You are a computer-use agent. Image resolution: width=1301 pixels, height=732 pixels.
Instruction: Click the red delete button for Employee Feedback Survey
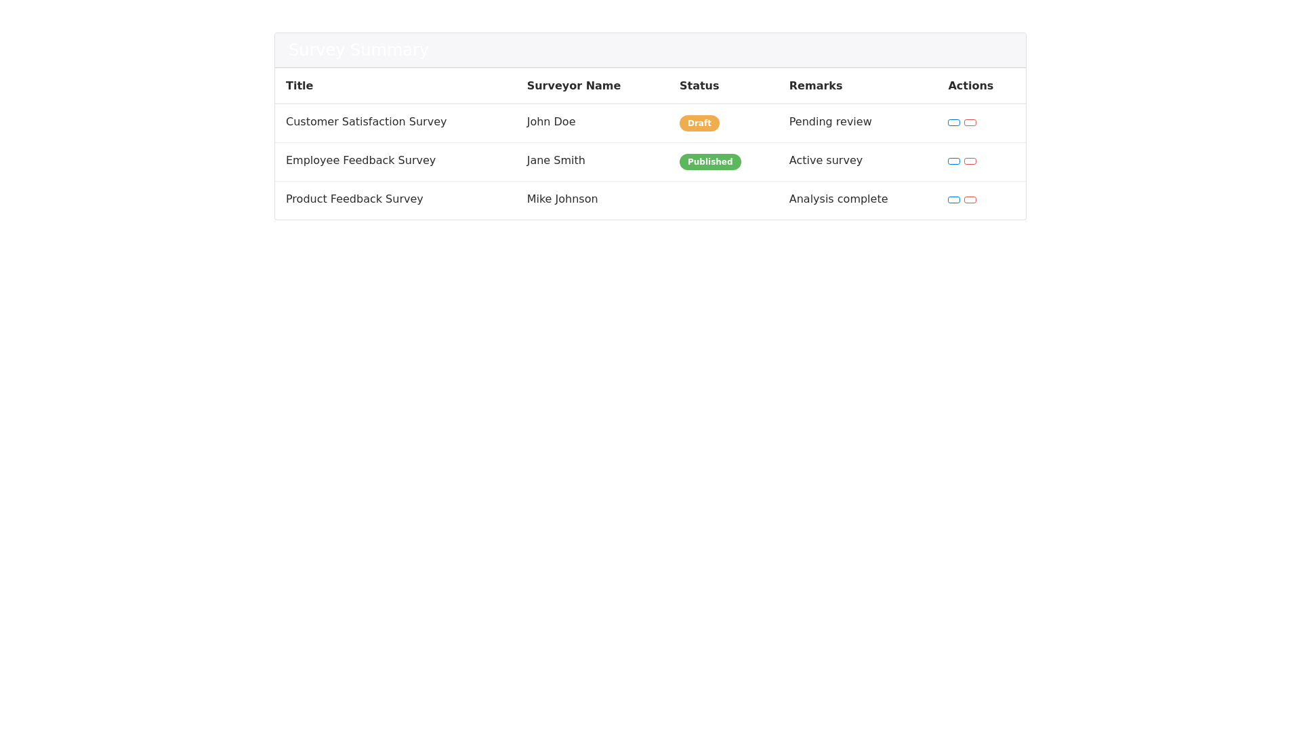coord(970,161)
